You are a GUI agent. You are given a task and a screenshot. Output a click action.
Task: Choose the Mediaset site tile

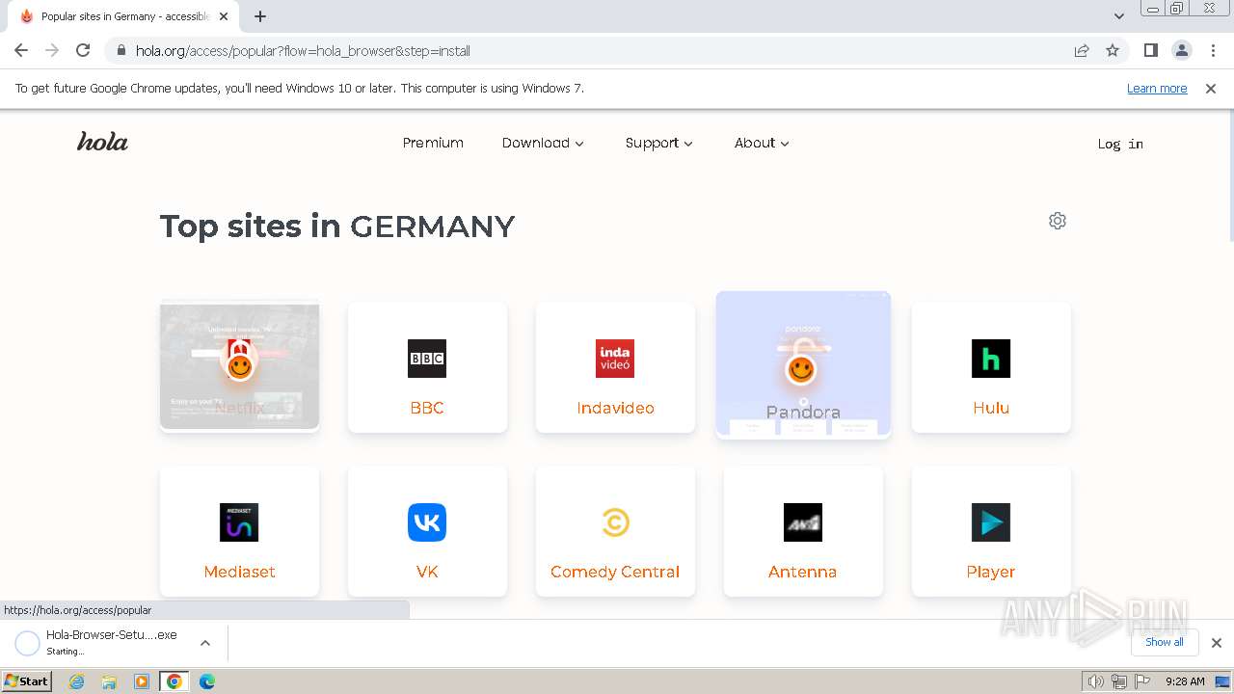coord(239,531)
